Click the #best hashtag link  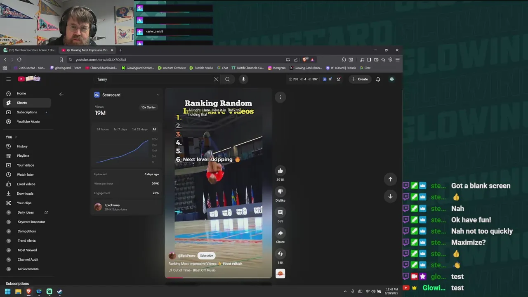point(227,264)
